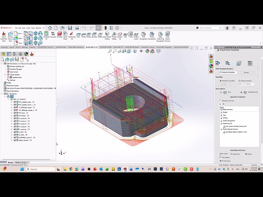Open the Setup Sheet tool
Viewport: 263px width, 197px height.
(65, 36)
